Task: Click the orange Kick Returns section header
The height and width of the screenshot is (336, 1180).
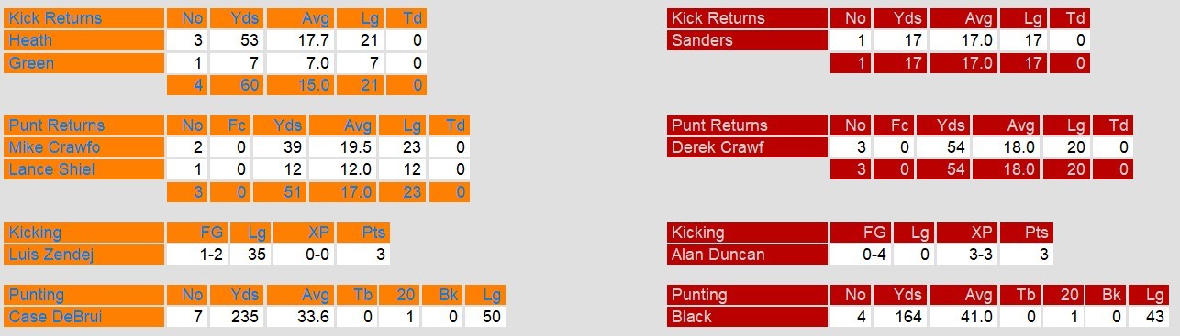Action: pos(83,18)
